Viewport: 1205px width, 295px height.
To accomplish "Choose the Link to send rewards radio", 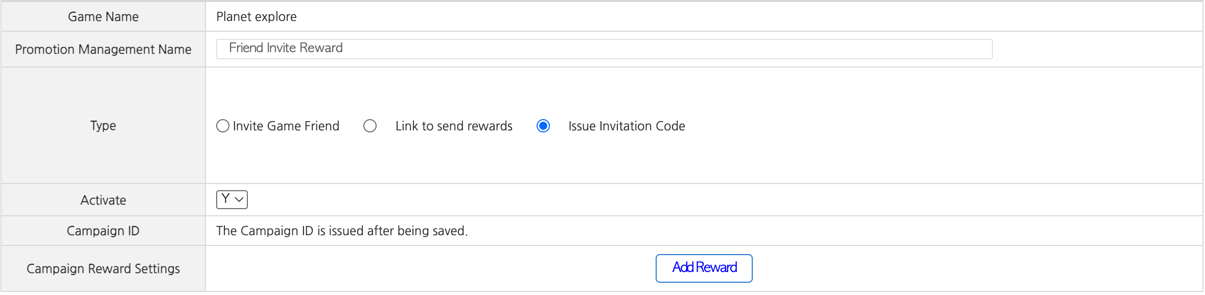I will (x=370, y=126).
